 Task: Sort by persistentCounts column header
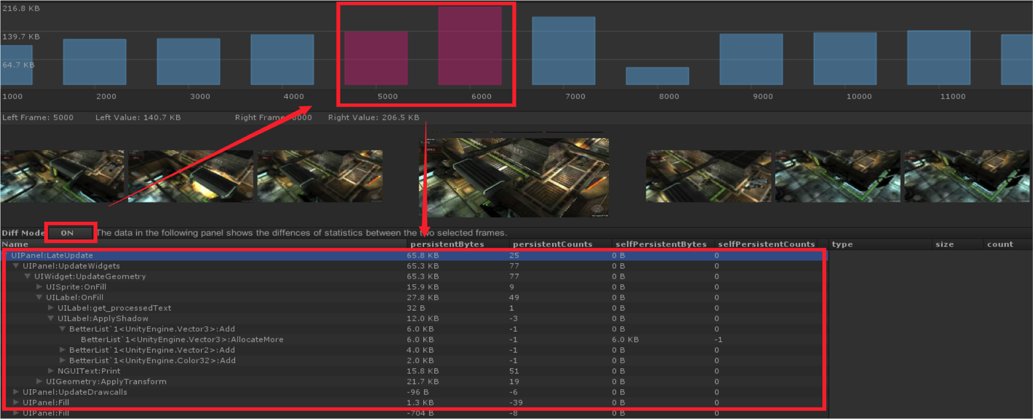552,244
